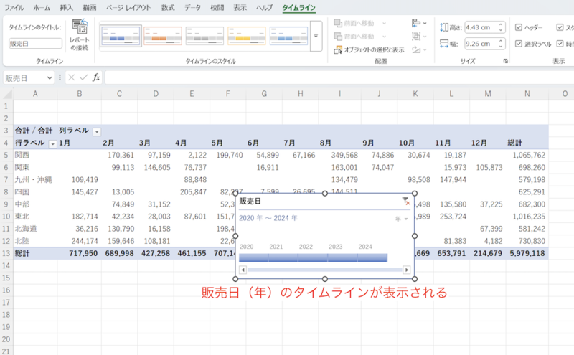Toggle the ヘッダー checkbox
This screenshot has width=574, height=355.
coord(518,27)
